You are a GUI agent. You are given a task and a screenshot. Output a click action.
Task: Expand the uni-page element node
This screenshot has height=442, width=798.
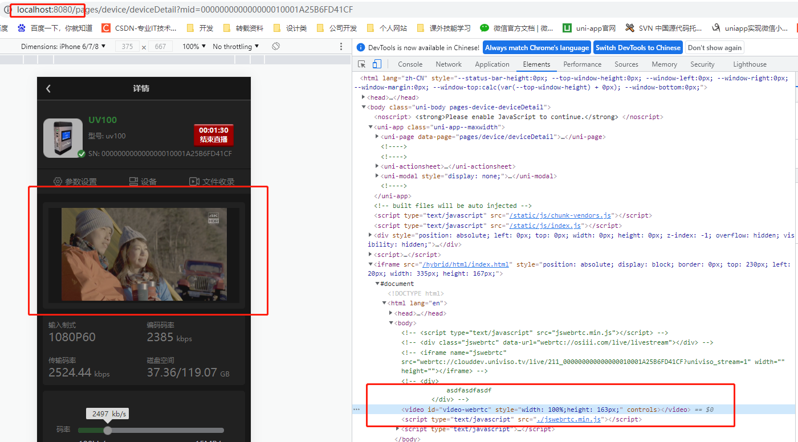tap(377, 137)
